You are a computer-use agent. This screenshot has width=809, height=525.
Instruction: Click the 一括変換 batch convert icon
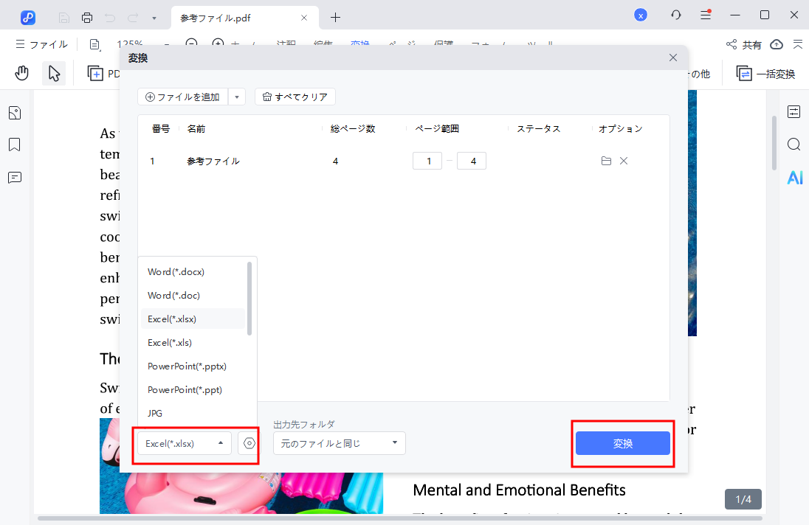click(x=746, y=73)
